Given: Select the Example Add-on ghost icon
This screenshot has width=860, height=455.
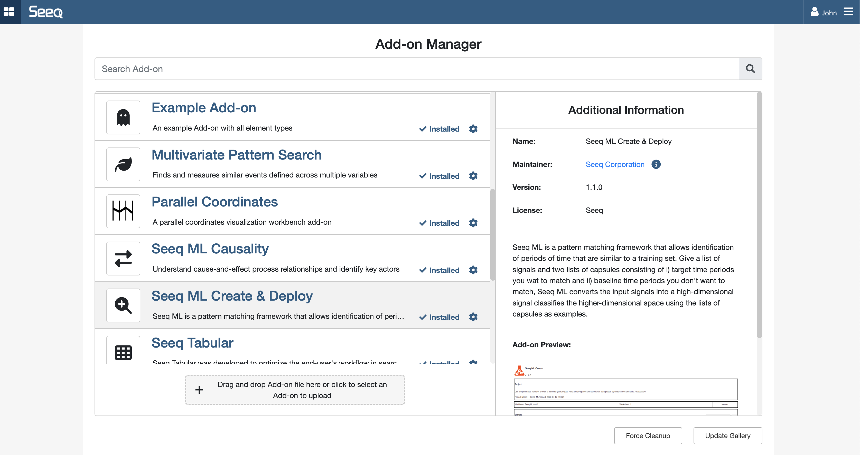Looking at the screenshot, I should [123, 117].
